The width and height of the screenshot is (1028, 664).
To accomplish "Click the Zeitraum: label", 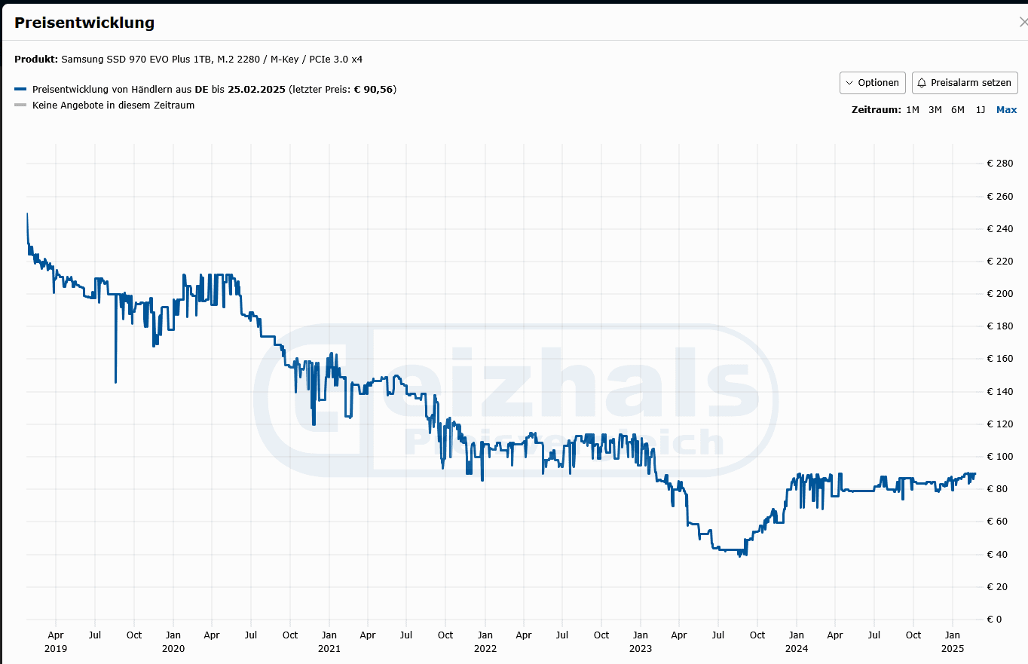I will tap(877, 110).
